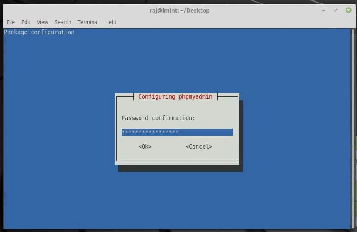Click the 'Password confirmation:' label
The image size is (357, 232).
158,118
